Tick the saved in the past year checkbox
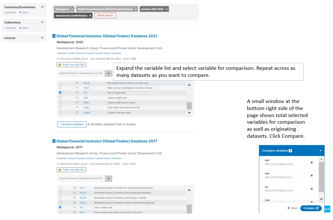The image size is (333, 220). click(x=60, y=112)
